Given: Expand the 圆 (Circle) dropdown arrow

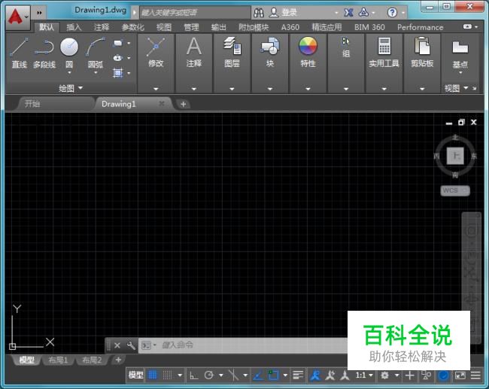Looking at the screenshot, I should click(x=69, y=74).
